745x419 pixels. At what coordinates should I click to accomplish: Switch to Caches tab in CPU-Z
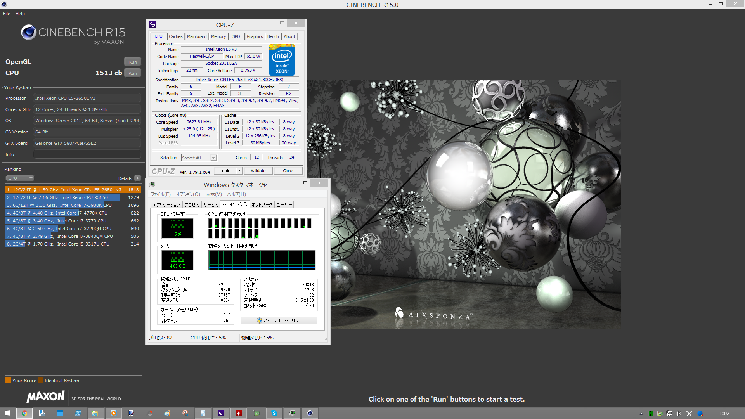[175, 36]
